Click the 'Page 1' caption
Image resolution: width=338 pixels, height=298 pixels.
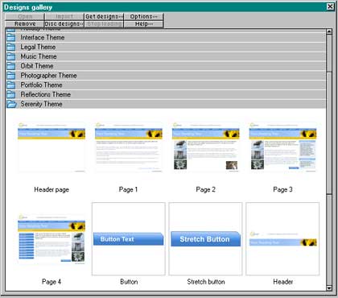(128, 189)
